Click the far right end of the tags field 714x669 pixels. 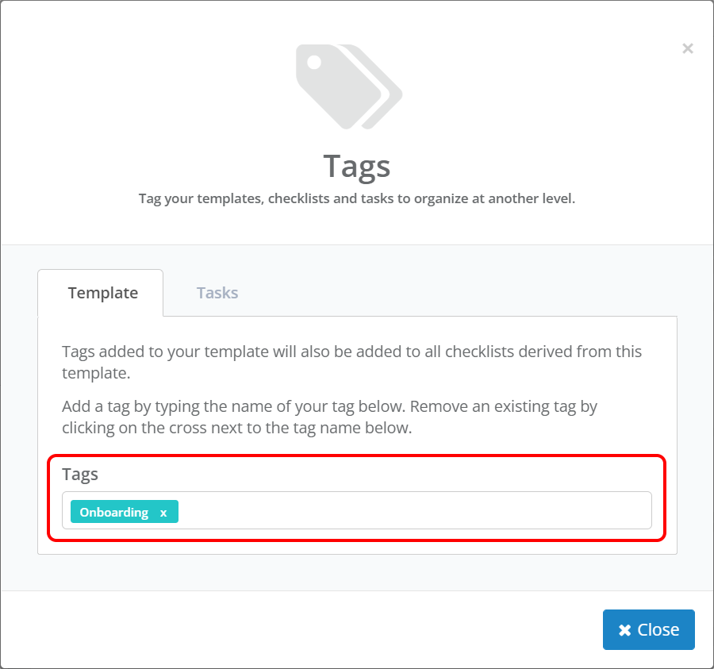tap(642, 510)
